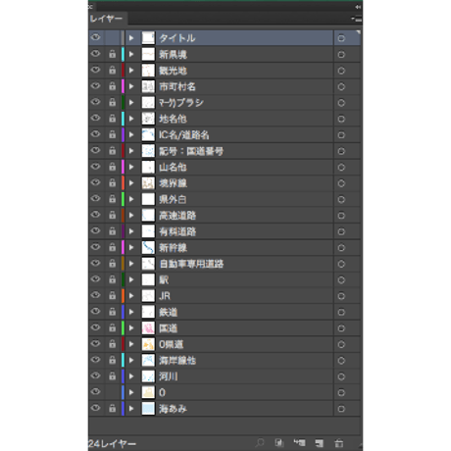Click the 24レイヤー count label
Viewport: 451px width, 451px height.
point(112,444)
